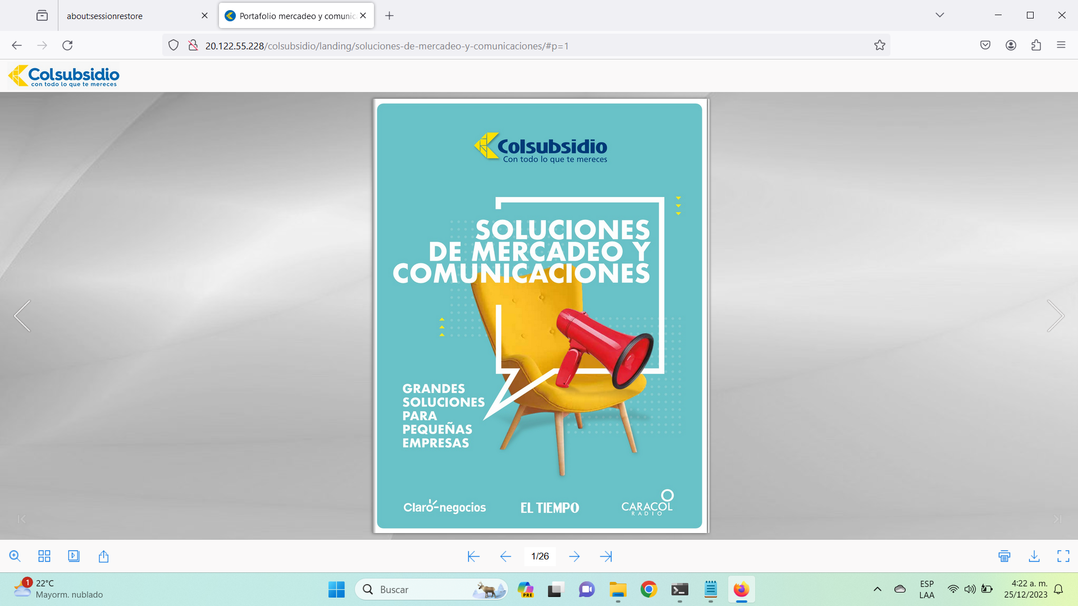Click the Colsubsidio header logo
The height and width of the screenshot is (606, 1078).
coord(64,76)
